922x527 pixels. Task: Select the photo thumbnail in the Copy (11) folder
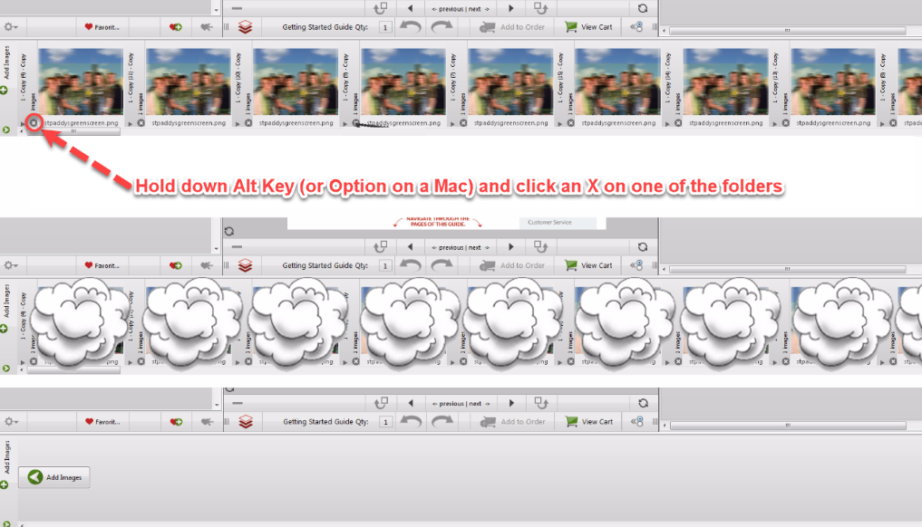tap(189, 81)
